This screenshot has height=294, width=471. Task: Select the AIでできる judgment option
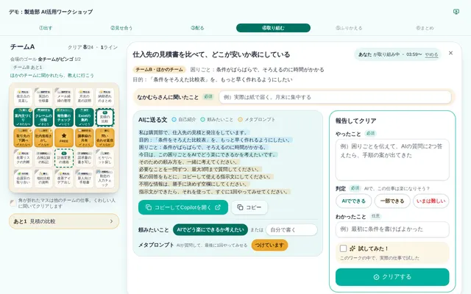tap(353, 201)
